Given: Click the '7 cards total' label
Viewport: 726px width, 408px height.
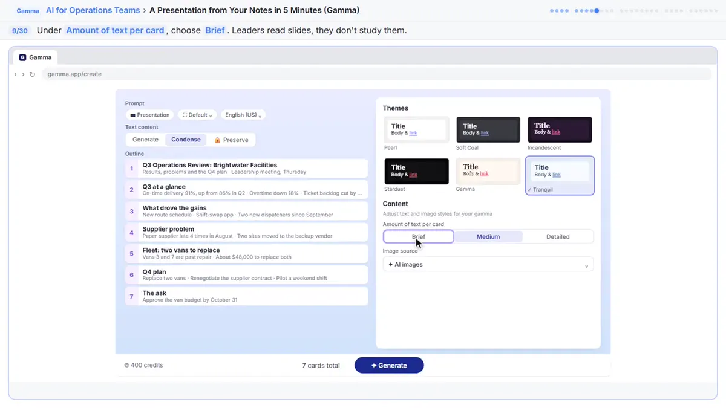Looking at the screenshot, I should click(x=321, y=365).
